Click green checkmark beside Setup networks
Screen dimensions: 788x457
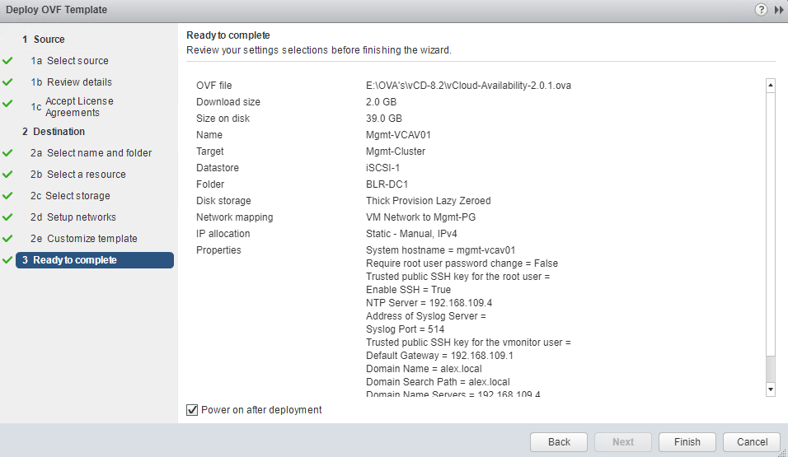(x=8, y=217)
